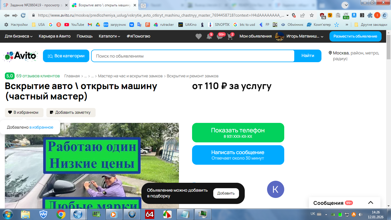Go back in browser history
The width and height of the screenshot is (391, 220).
pyautogui.click(x=7, y=15)
